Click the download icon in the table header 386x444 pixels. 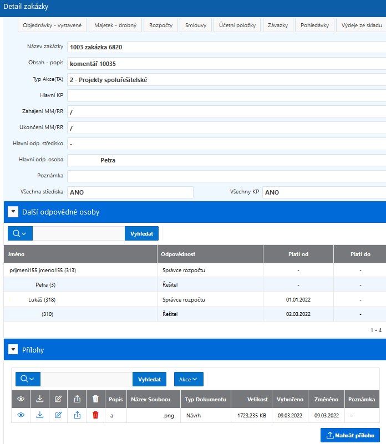point(40,399)
